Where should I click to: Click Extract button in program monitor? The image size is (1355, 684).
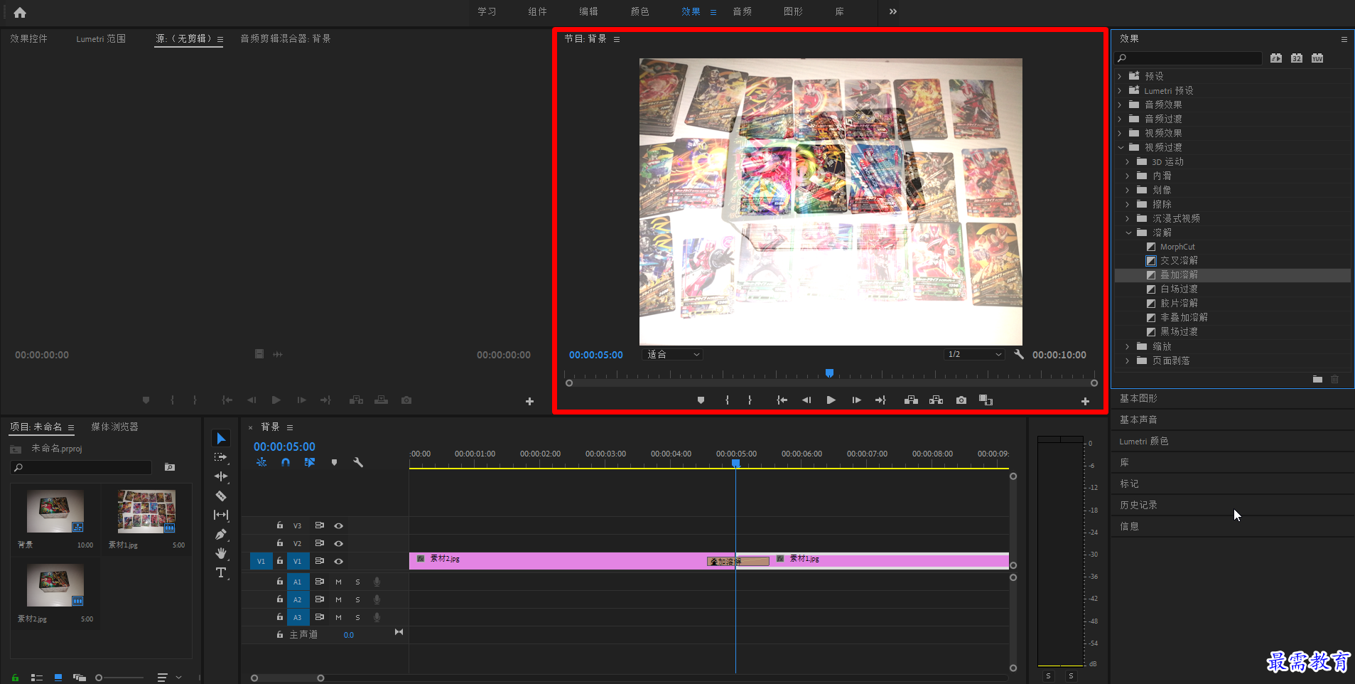point(936,400)
